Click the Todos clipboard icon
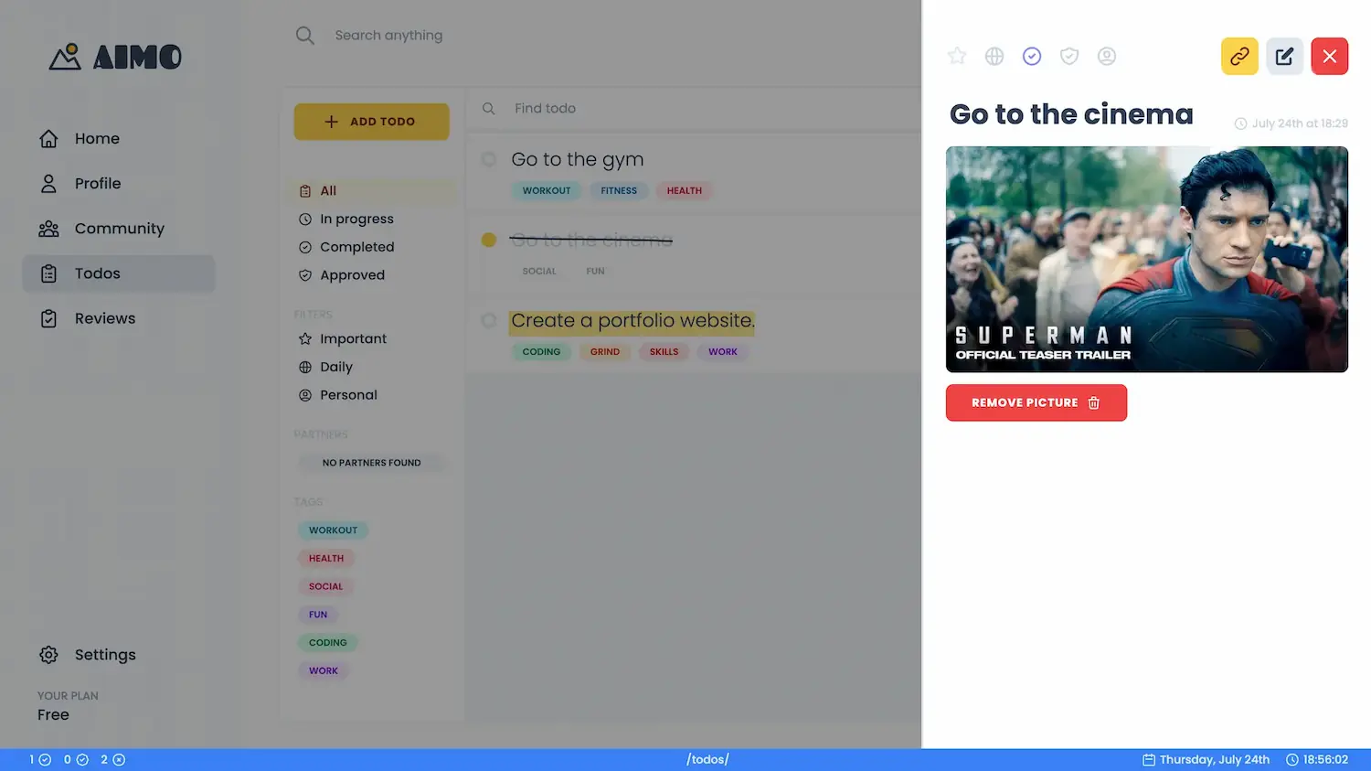Image resolution: width=1371 pixels, height=771 pixels. 49,273
